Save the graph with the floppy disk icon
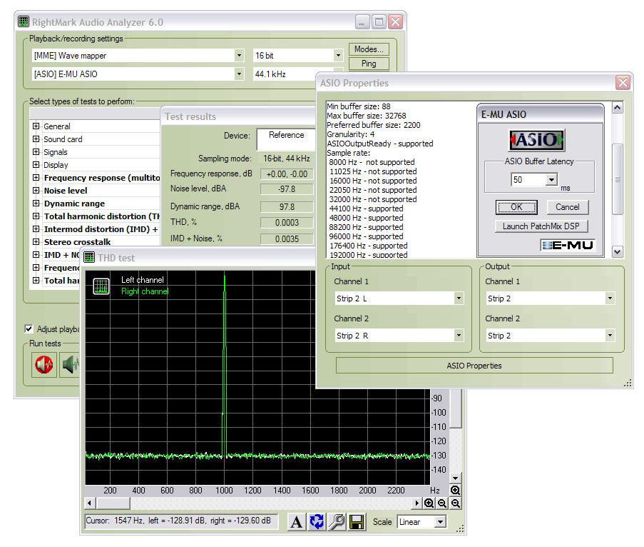Screen dimensions: 644x547 point(357,522)
